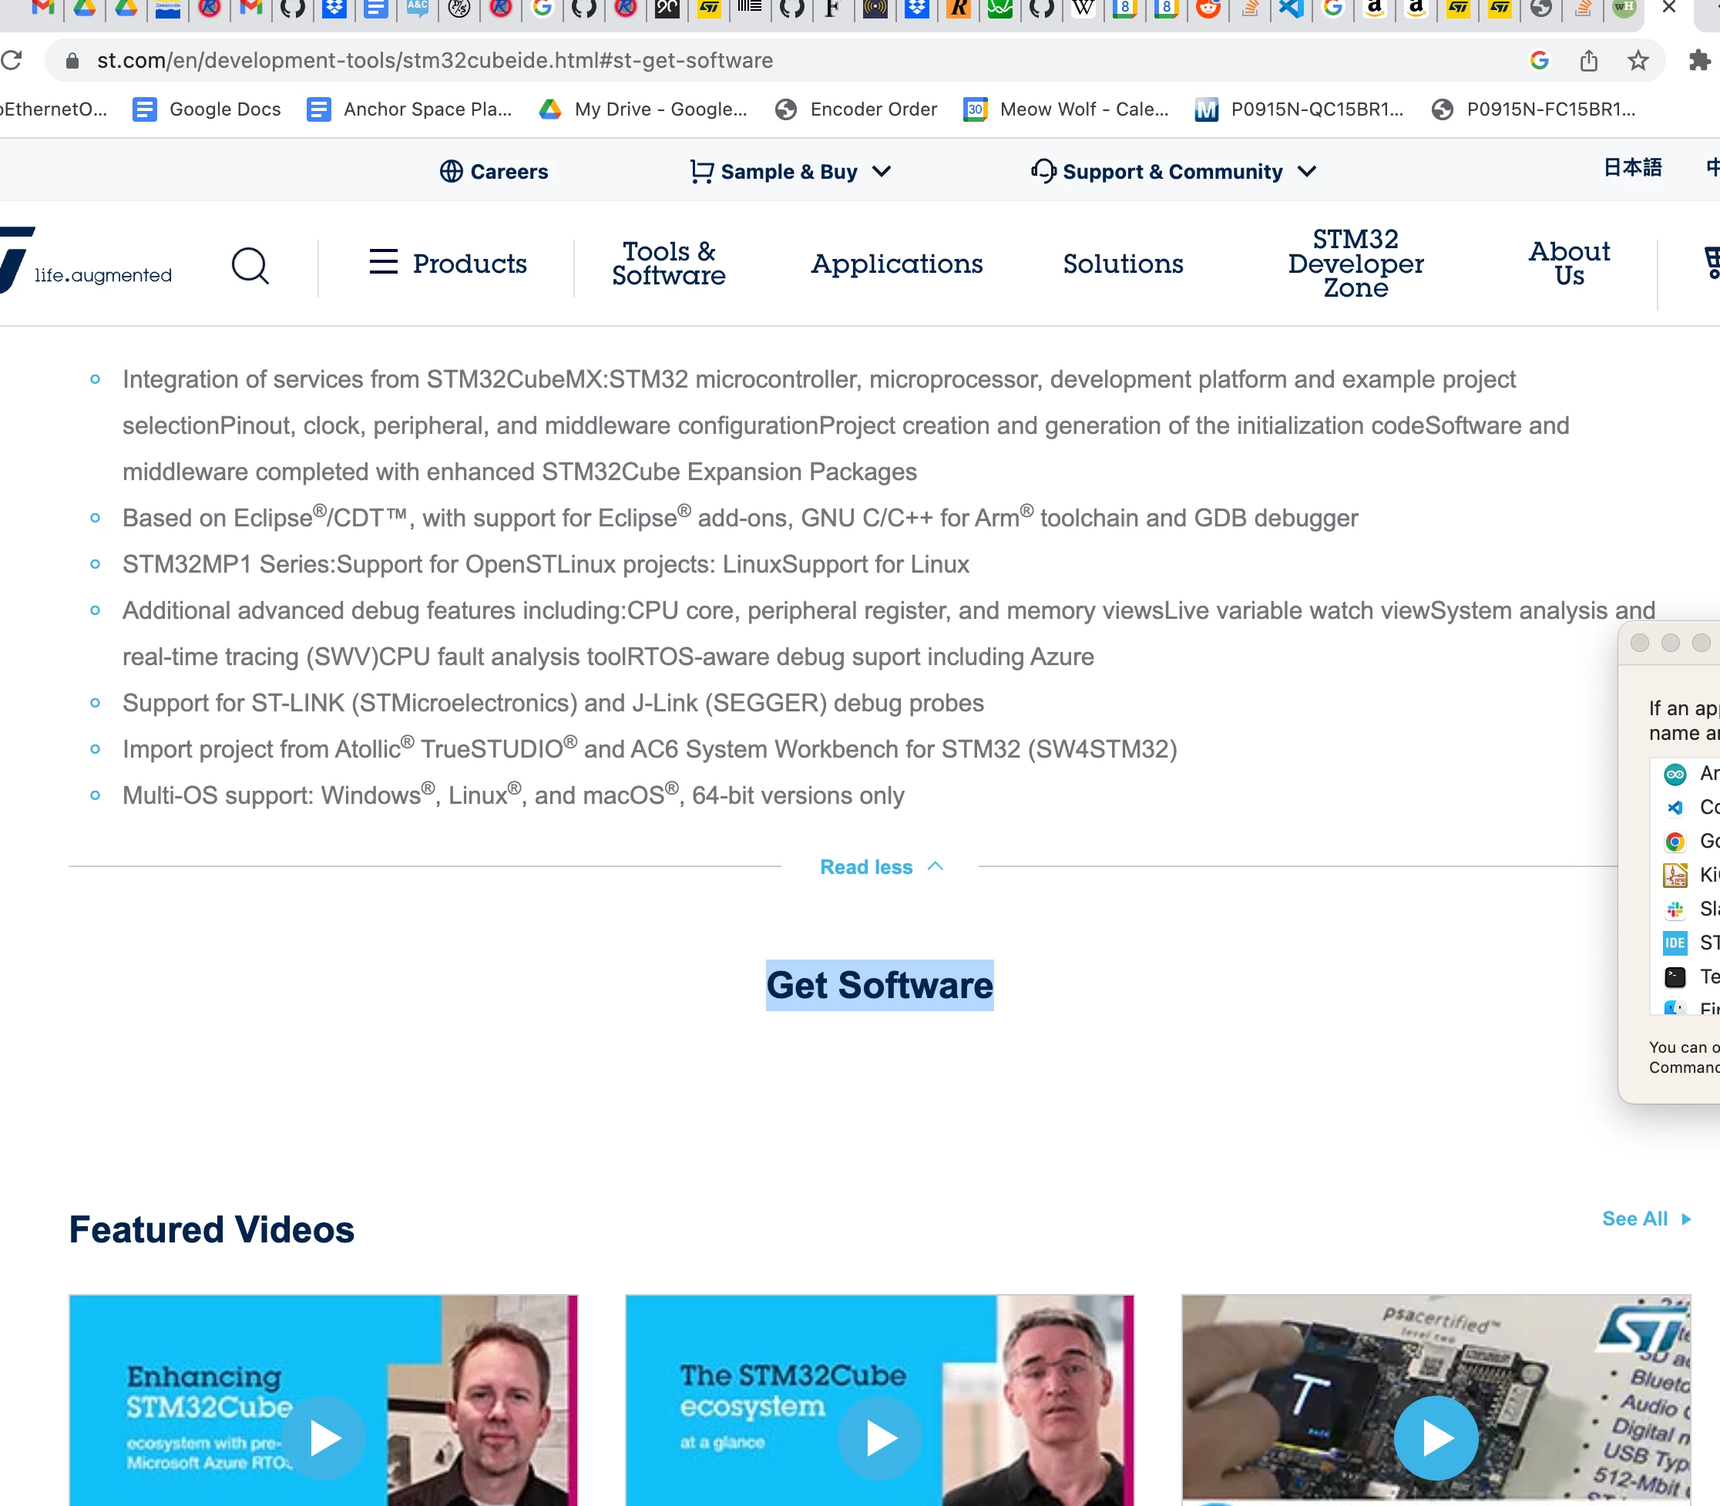The image size is (1720, 1506).
Task: Open the My Drive - Google bookmark
Action: pyautogui.click(x=643, y=109)
